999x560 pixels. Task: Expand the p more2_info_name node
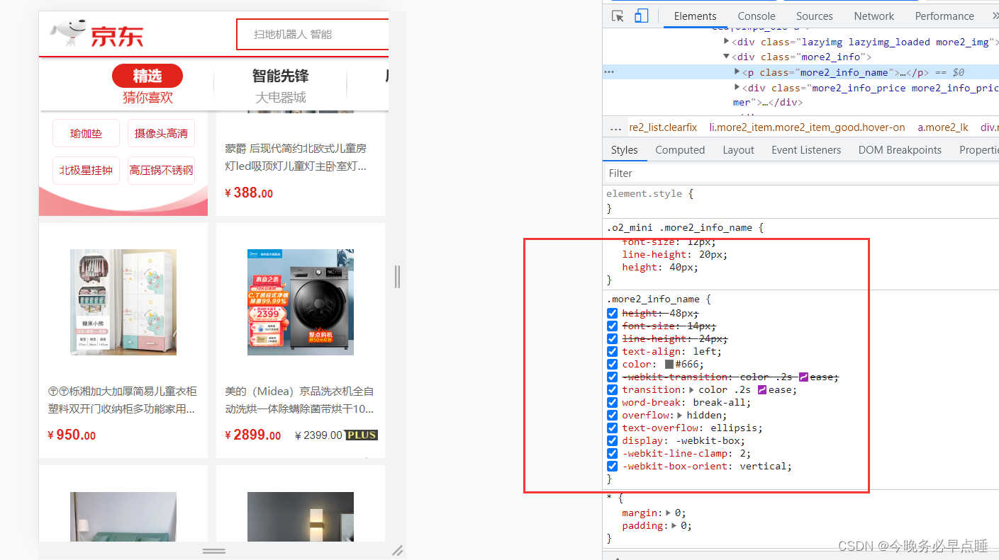click(737, 72)
